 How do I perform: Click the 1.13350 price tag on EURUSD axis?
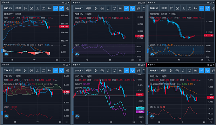[209, 35]
